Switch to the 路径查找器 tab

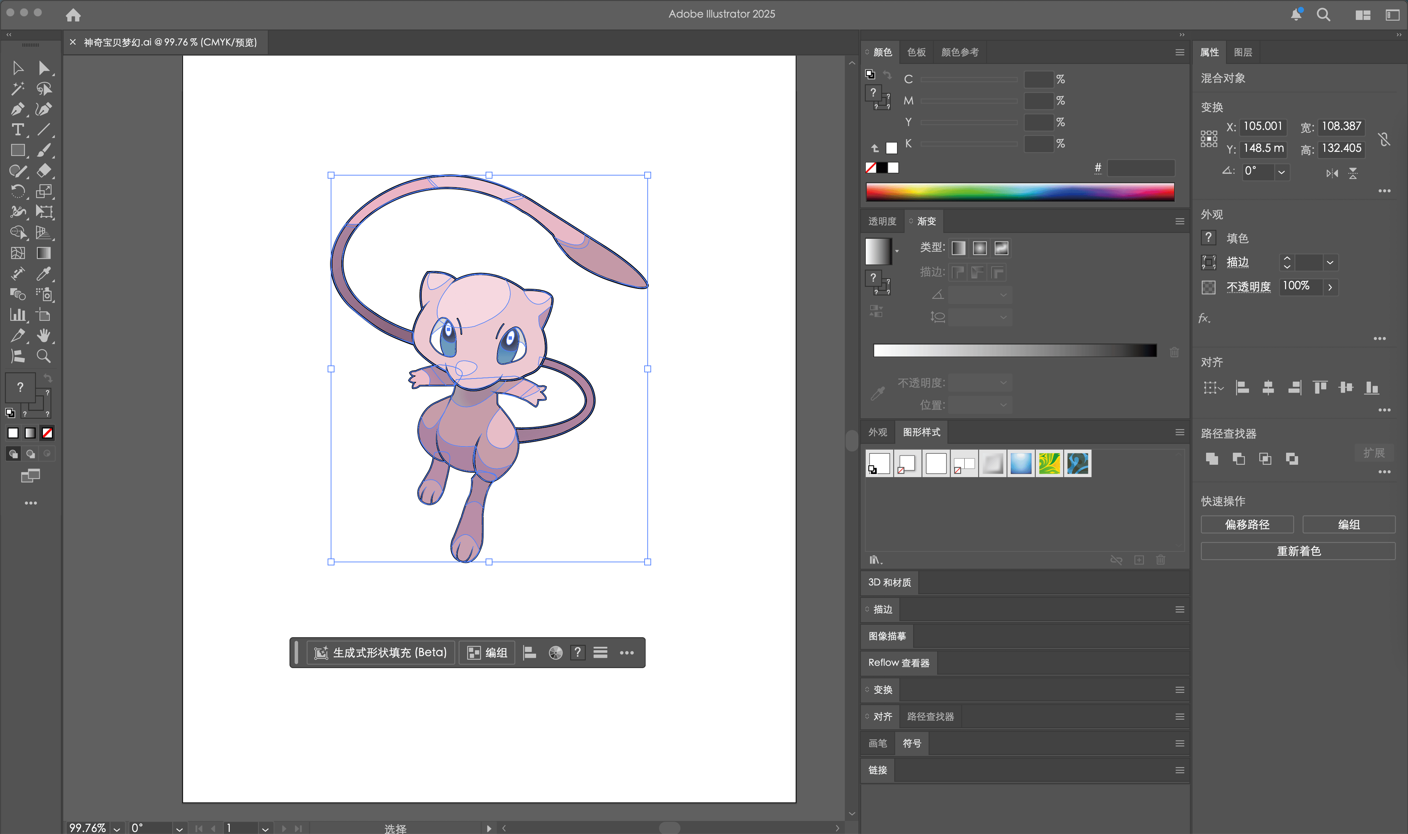(x=930, y=717)
